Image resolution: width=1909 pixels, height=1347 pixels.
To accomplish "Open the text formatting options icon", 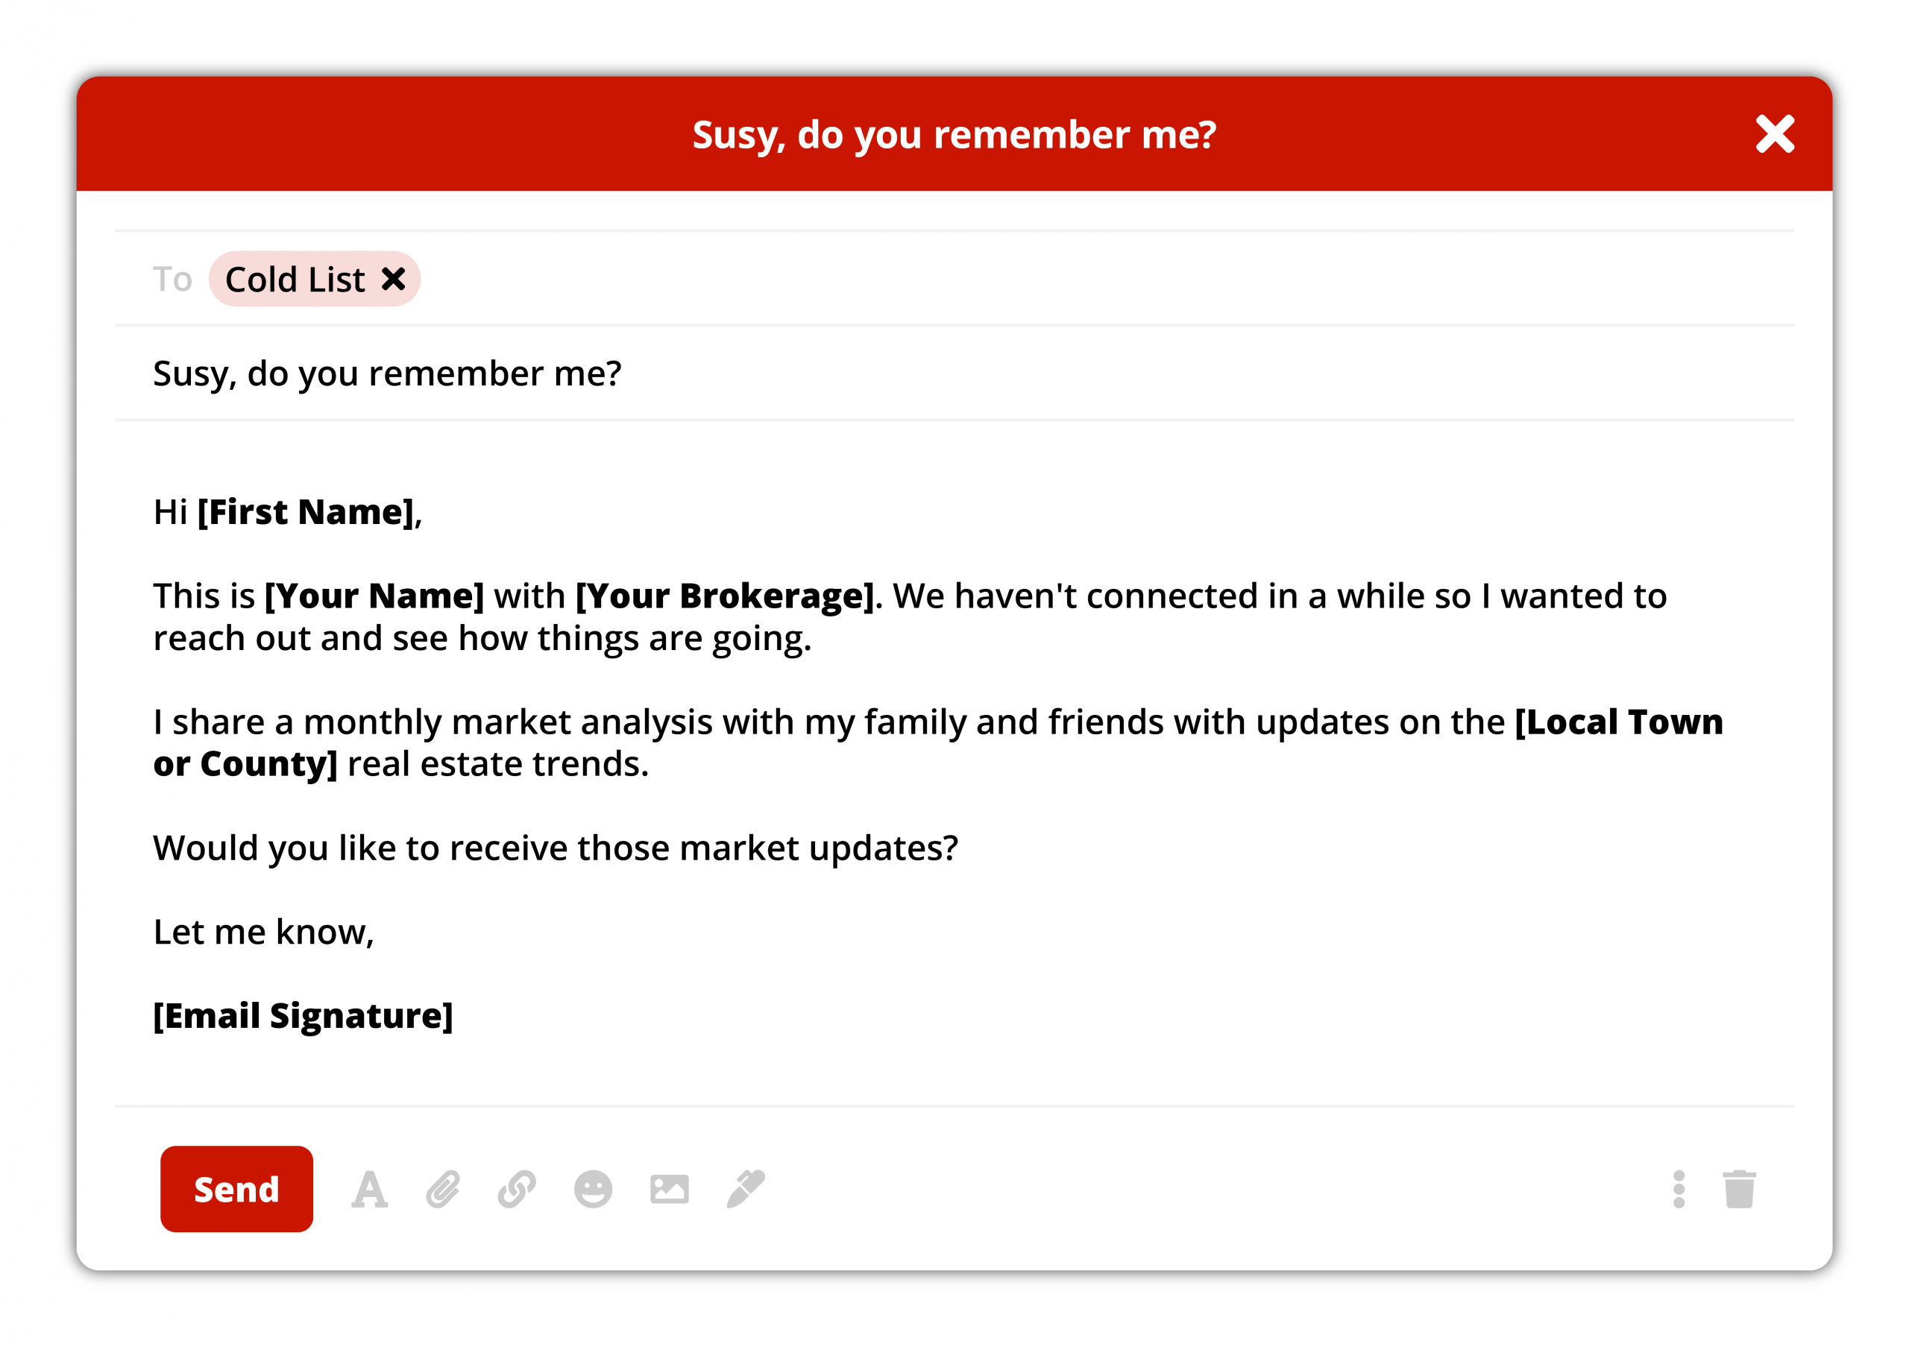I will tap(369, 1189).
